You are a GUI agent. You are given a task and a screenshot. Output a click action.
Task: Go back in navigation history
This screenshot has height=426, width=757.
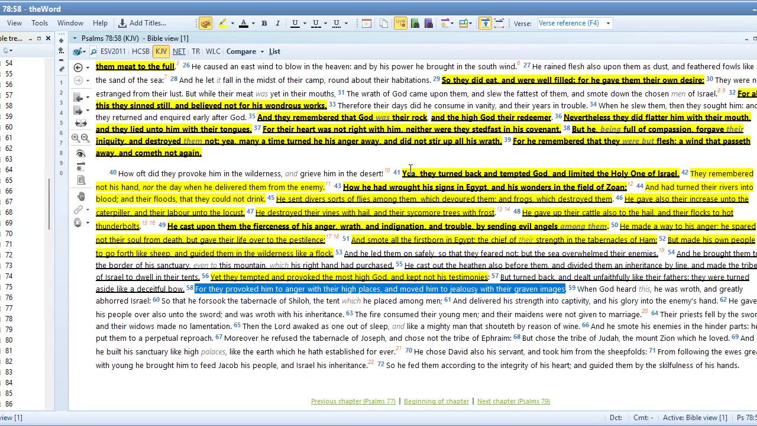click(x=78, y=67)
